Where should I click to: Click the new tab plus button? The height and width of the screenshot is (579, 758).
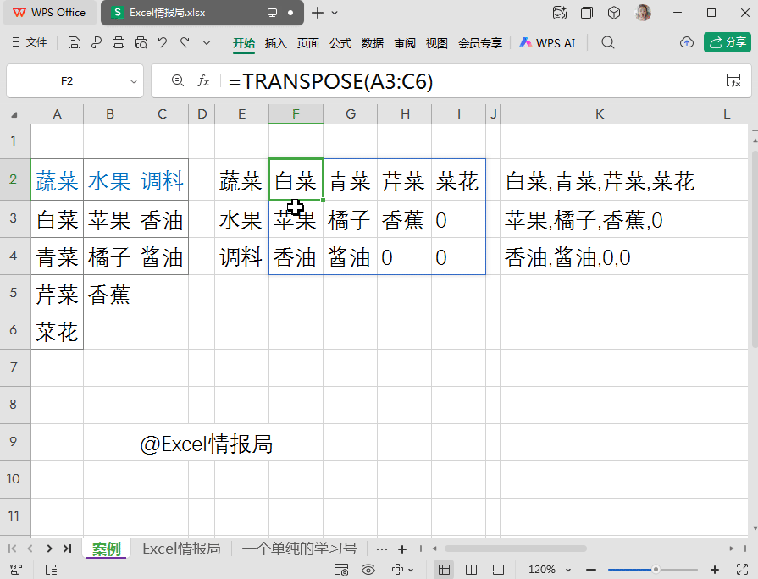point(318,13)
